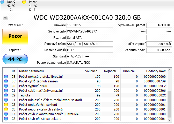Click the Podporované funkce value field
This screenshot has height=124, width=174.
click(x=119, y=63)
